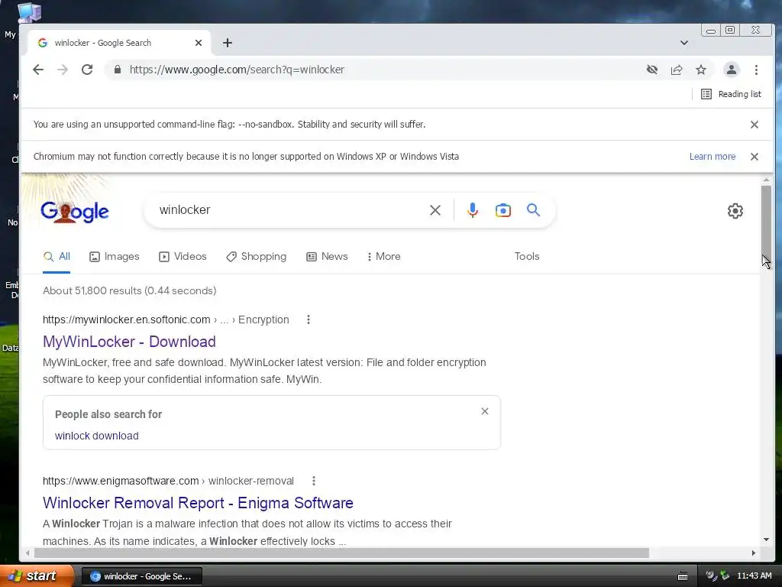782x587 pixels.
Task: Close the People also search for box
Action: (x=485, y=411)
